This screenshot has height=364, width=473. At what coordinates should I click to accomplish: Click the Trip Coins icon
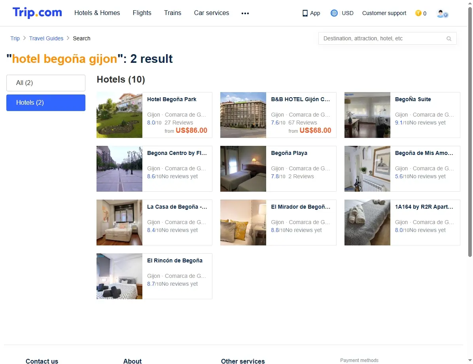point(418,13)
